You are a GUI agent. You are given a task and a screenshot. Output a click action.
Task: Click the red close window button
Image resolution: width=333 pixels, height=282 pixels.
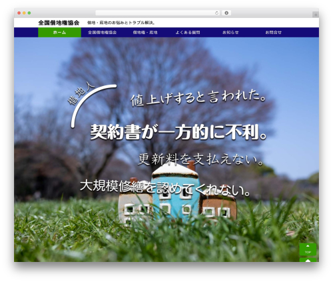19,13
